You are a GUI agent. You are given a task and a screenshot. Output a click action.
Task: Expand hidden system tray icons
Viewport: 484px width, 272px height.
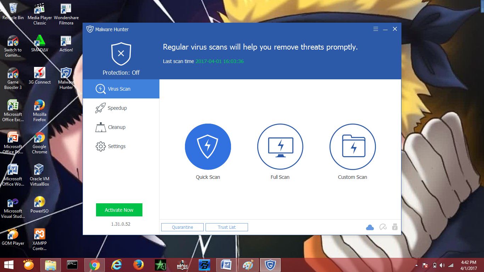[416, 265]
